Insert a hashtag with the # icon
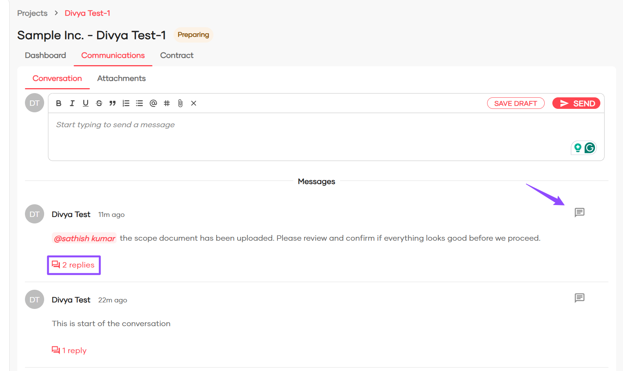 (167, 103)
